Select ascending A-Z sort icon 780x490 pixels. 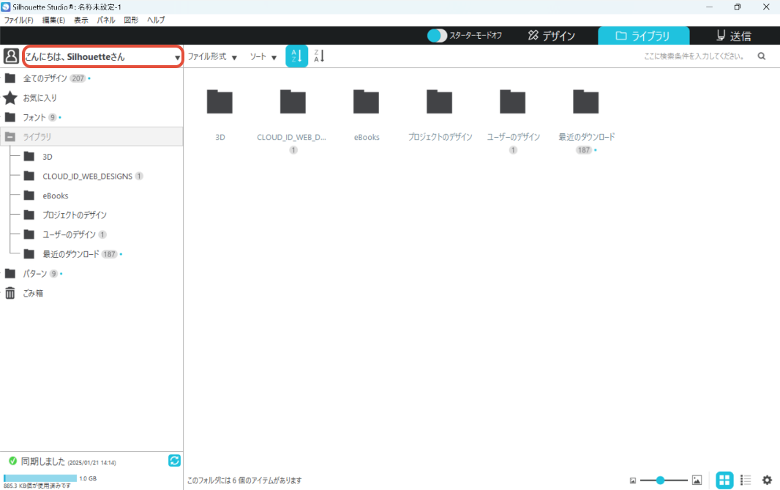296,56
